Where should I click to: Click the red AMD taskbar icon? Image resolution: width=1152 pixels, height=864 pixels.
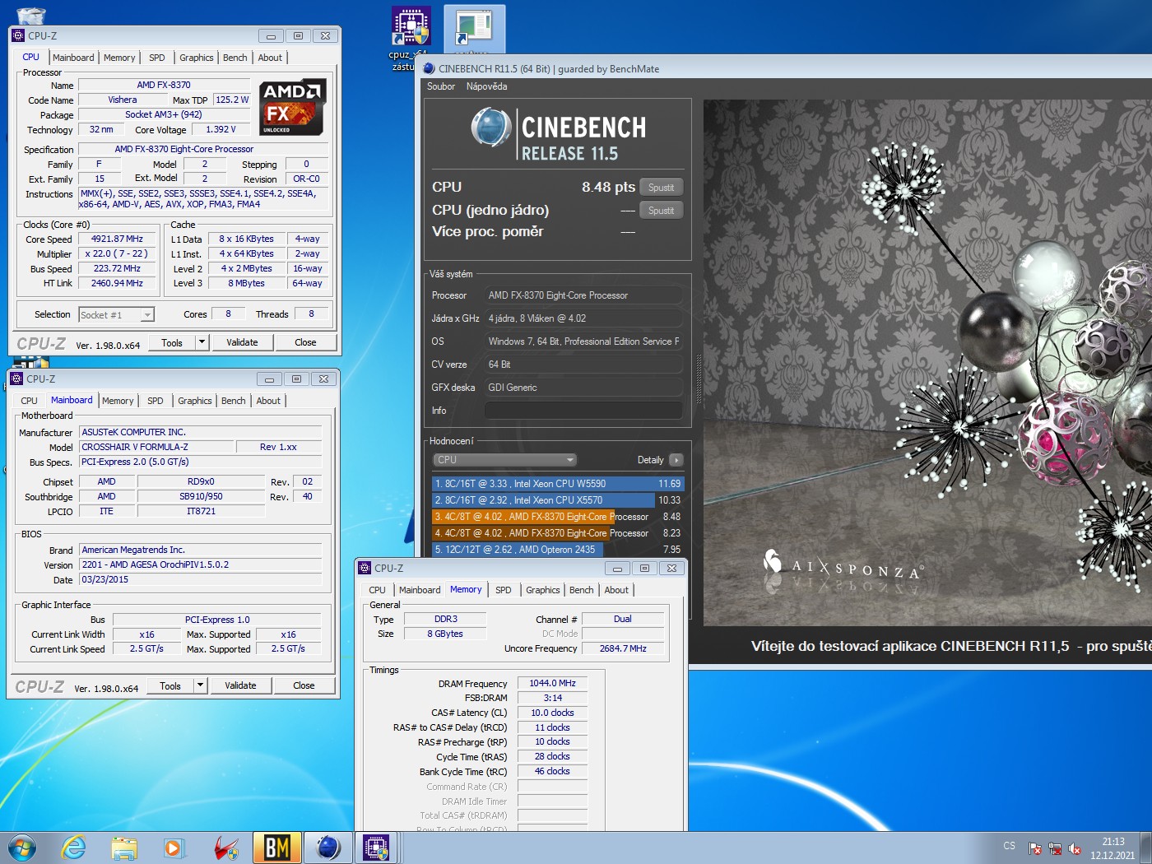[225, 848]
